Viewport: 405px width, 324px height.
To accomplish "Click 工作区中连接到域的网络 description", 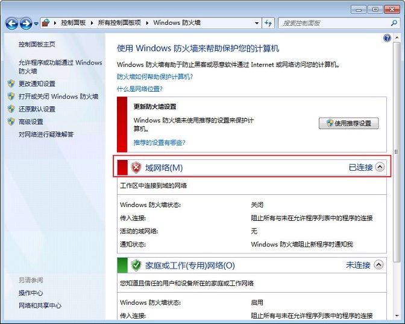I will coord(154,185).
